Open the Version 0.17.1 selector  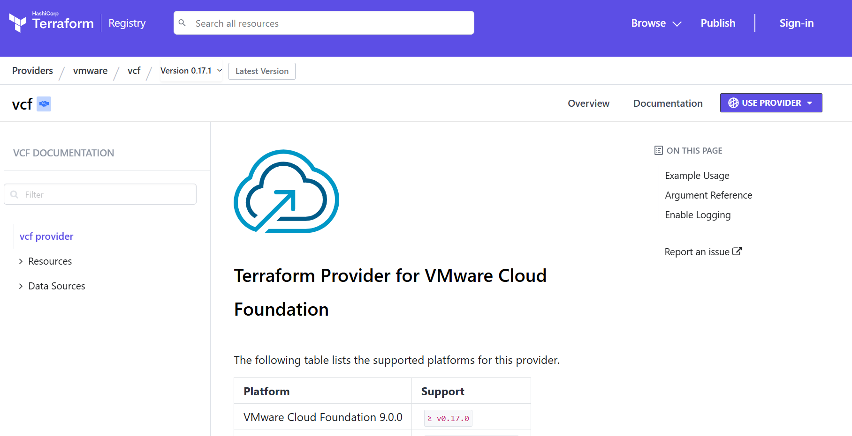click(x=191, y=71)
